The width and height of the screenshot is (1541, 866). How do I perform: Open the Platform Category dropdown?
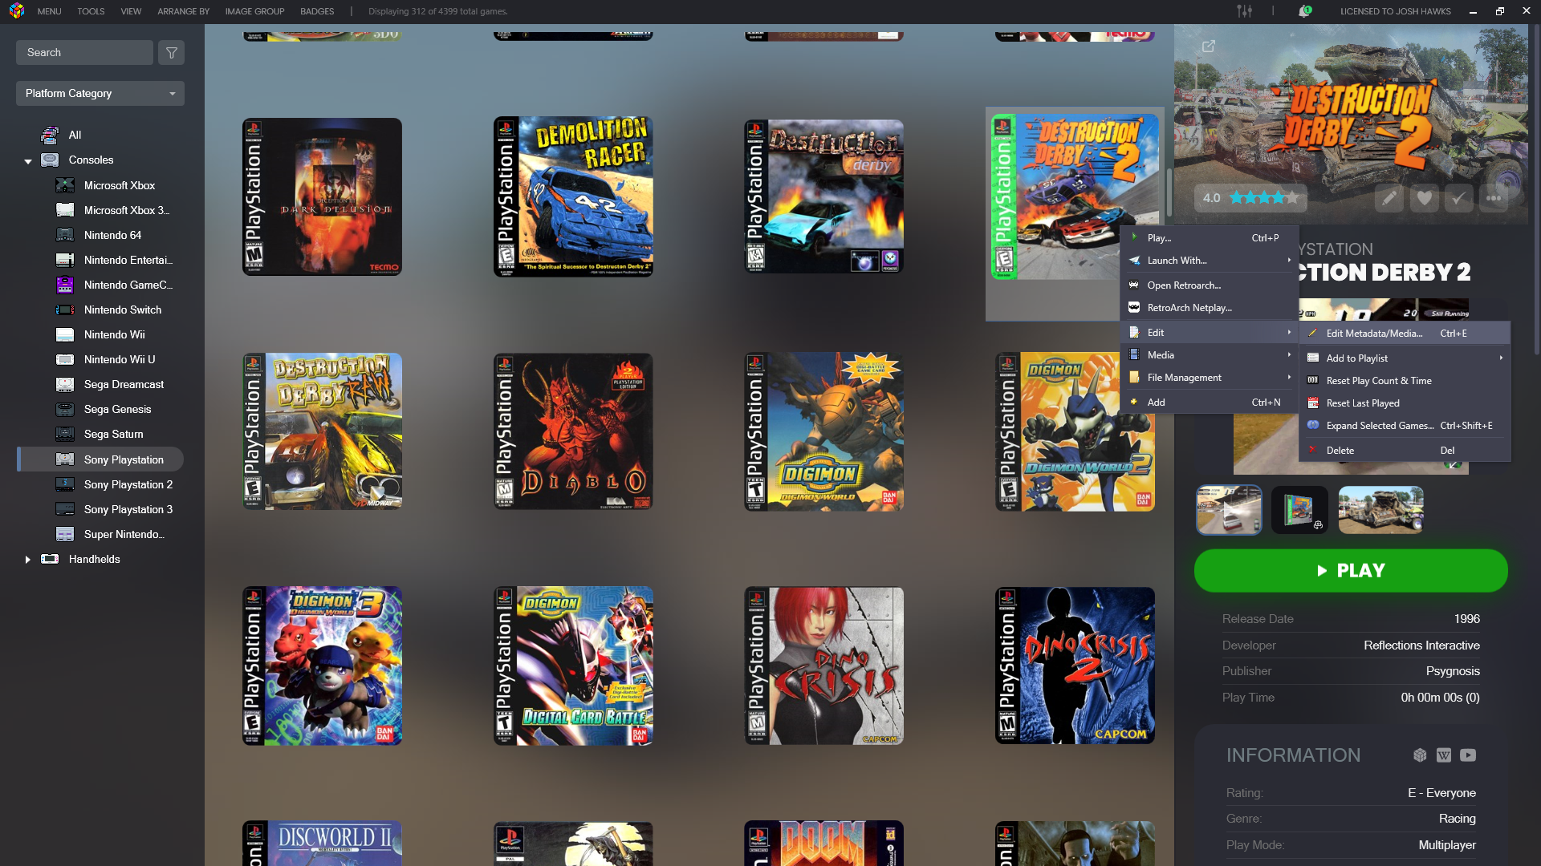pyautogui.click(x=100, y=94)
